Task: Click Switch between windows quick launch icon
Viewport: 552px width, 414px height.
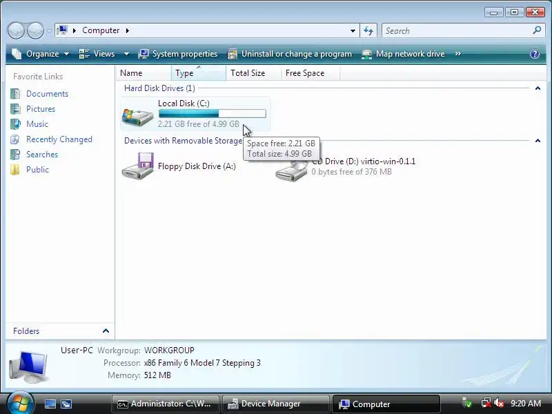Action: [x=66, y=404]
